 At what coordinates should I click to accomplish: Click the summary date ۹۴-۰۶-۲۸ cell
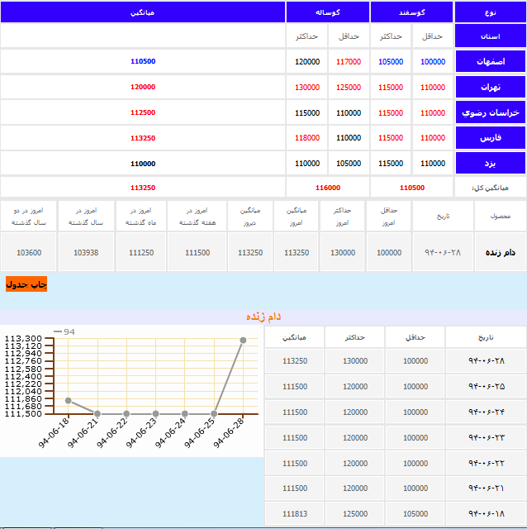[443, 252]
